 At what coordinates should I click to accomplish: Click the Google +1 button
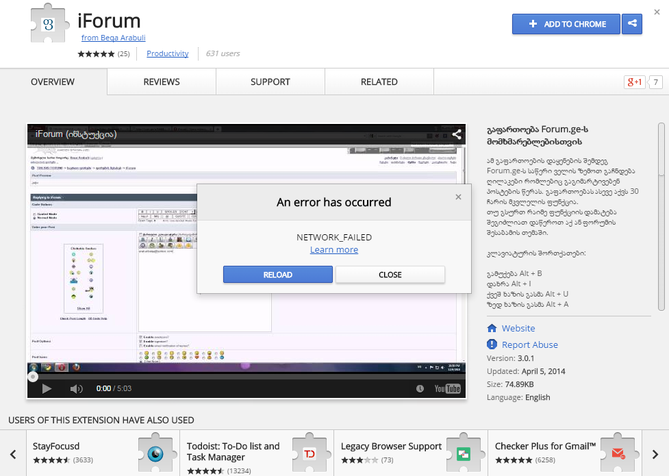[635, 82]
